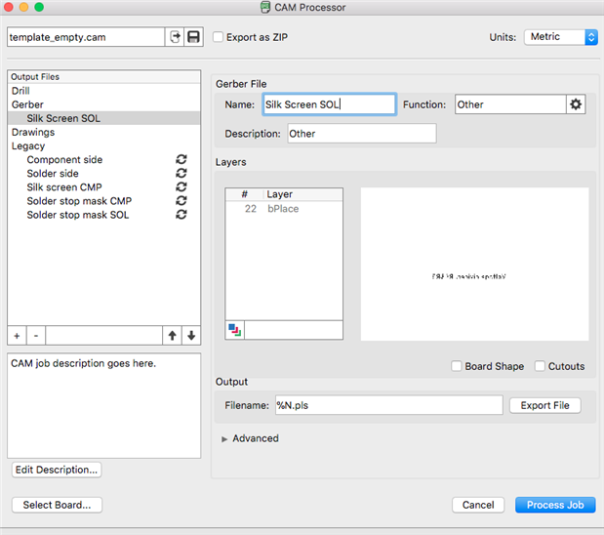Click the Cancel button
Screen dimensions: 604x535
[x=478, y=505]
